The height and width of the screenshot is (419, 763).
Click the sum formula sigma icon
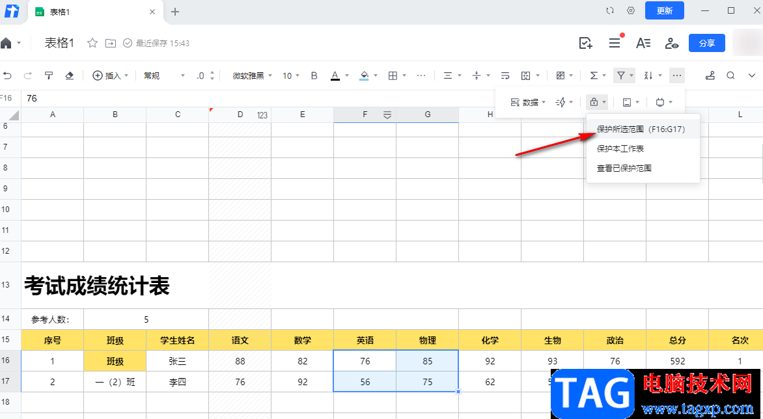pyautogui.click(x=594, y=75)
